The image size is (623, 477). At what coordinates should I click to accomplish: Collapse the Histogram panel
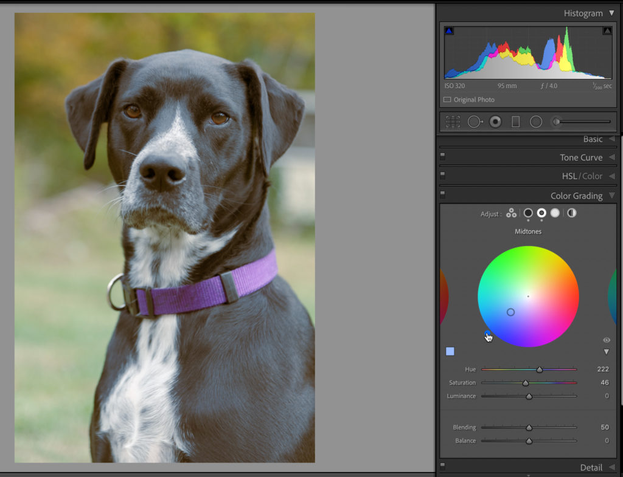point(611,13)
